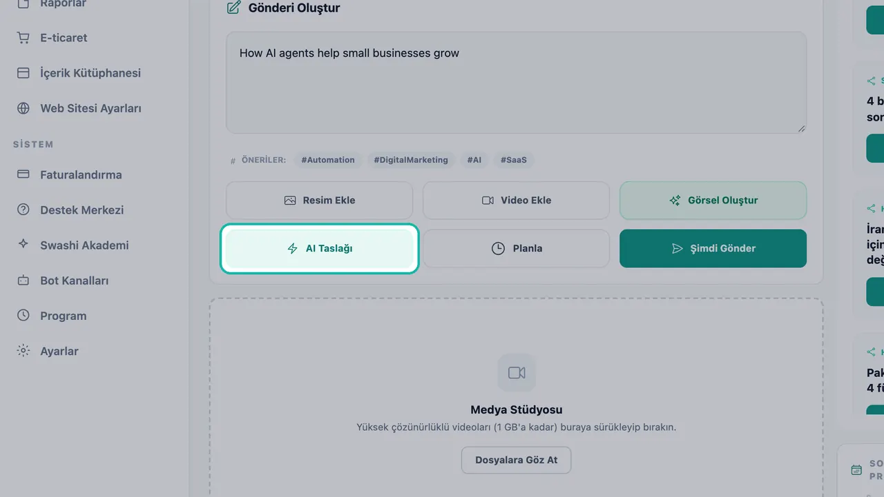Image resolution: width=884 pixels, height=497 pixels.
Task: Click the Resim Ekle button
Action: [320, 201]
